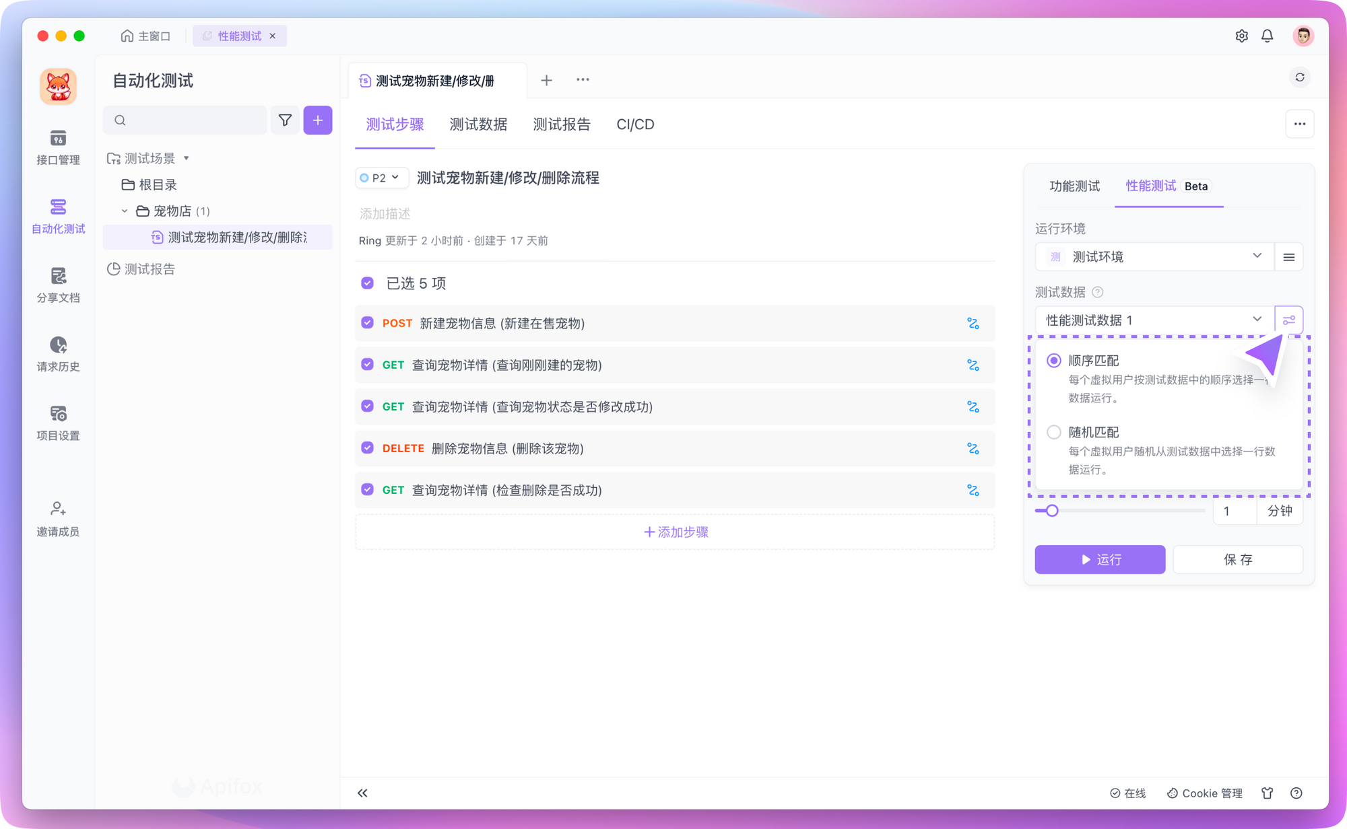Click the 添加描述 description field
The image size is (1347, 829).
[385, 214]
